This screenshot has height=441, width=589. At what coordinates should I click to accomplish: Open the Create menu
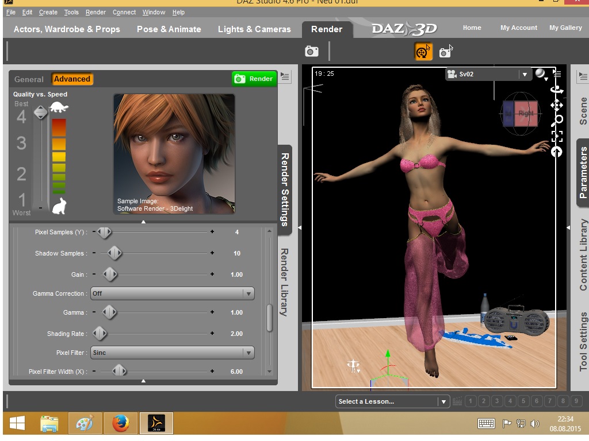click(x=48, y=13)
